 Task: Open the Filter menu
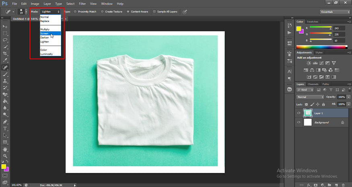tap(82, 4)
